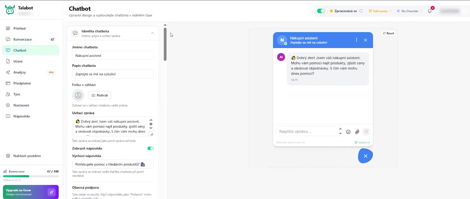Open the chat widget three-dot menu
Image resolution: width=470 pixels, height=199 pixels.
coord(356,40)
